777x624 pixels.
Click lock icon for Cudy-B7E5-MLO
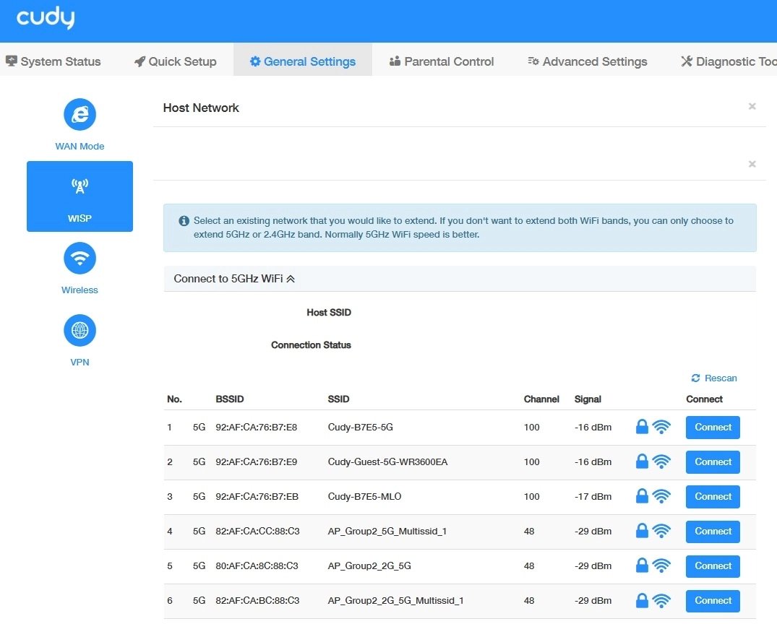click(x=642, y=495)
